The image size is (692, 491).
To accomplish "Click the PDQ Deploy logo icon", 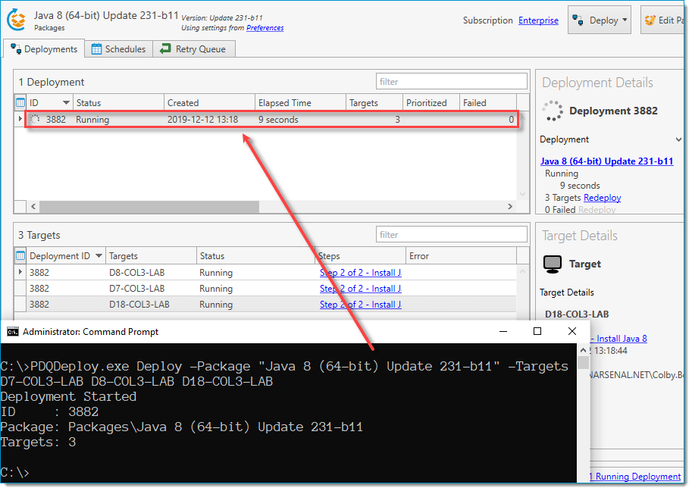I will point(17,20).
